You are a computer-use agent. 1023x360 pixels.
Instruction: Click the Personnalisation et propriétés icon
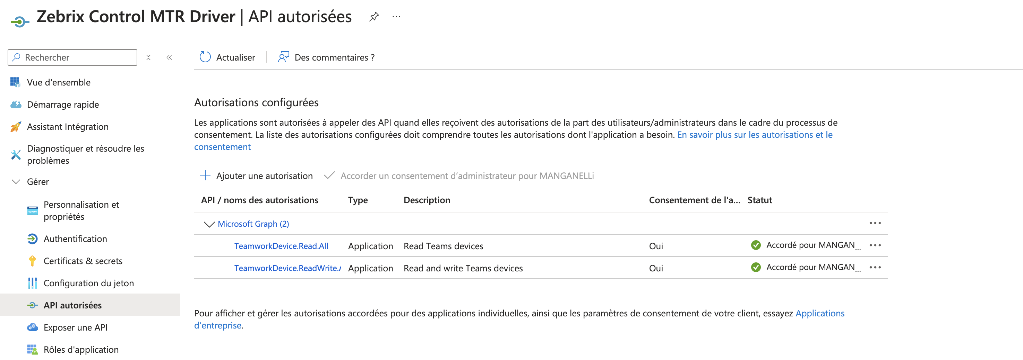coord(33,210)
